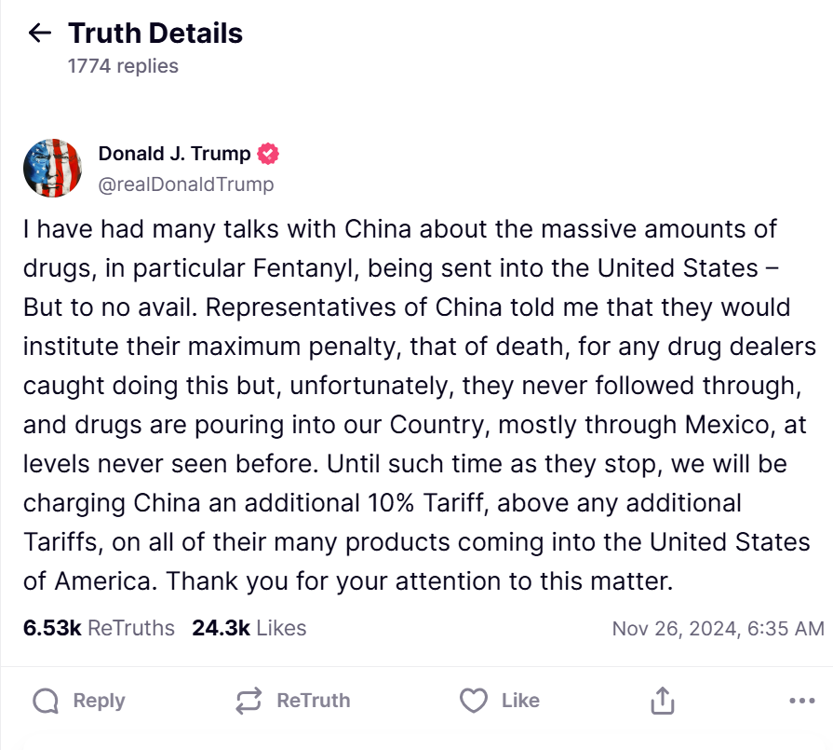This screenshot has width=833, height=750.
Task: Click the Reply speech bubble icon
Action: [x=45, y=700]
